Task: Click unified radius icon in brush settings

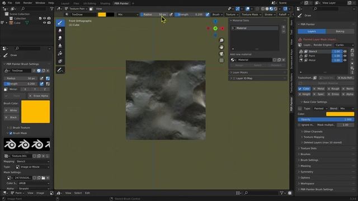Action: (48, 78)
